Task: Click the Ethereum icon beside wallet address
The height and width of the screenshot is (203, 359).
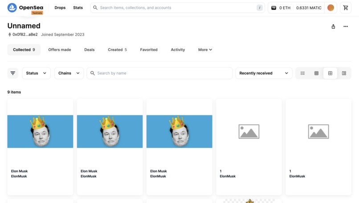Action: point(9,35)
